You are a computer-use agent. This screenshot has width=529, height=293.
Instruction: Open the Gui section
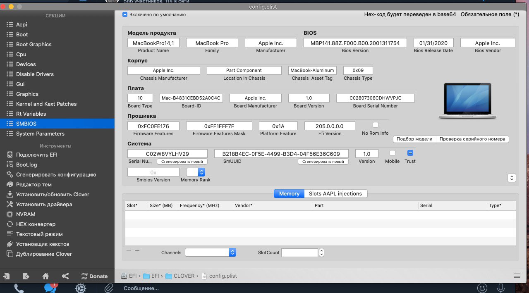coord(57,84)
